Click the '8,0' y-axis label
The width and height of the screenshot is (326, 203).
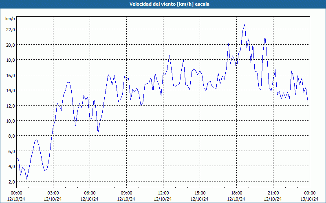point(11,136)
